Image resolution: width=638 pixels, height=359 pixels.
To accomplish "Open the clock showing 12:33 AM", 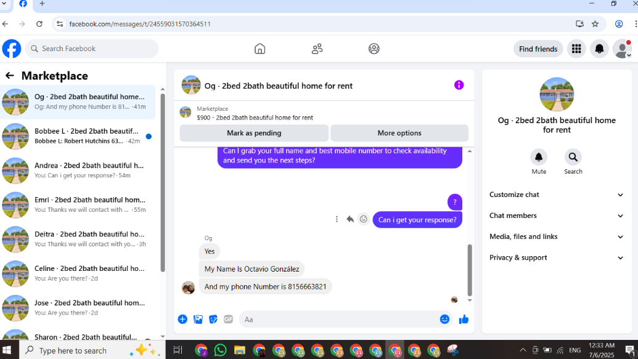I will tap(602, 350).
